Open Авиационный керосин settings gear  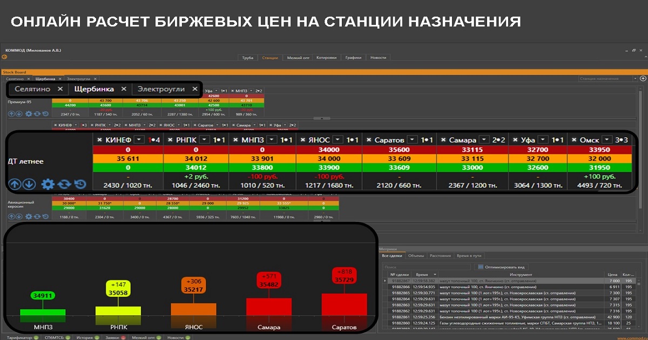[29, 216]
